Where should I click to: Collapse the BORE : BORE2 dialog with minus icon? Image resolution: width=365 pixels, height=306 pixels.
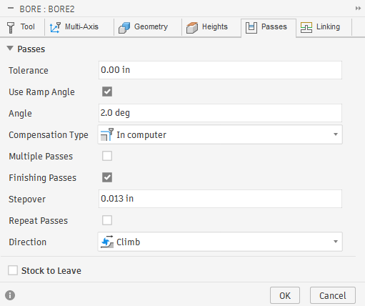click(x=11, y=9)
